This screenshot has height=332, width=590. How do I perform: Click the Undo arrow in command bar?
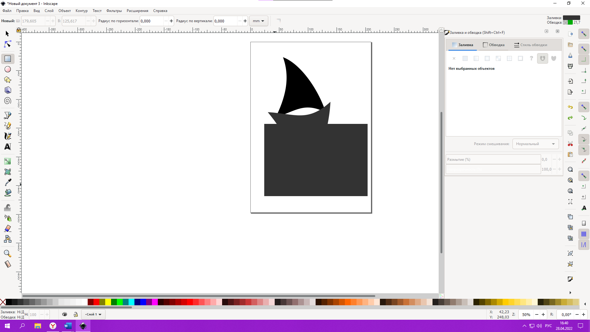point(570,107)
